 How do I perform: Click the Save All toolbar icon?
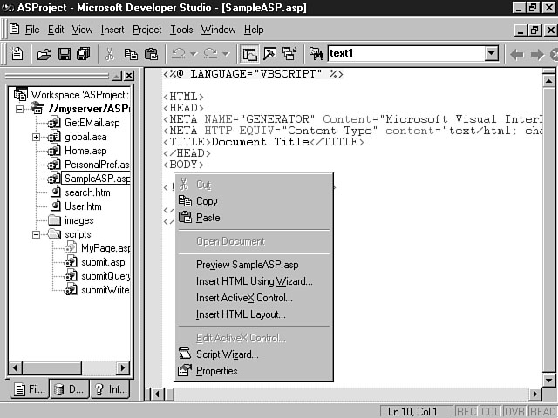(83, 54)
